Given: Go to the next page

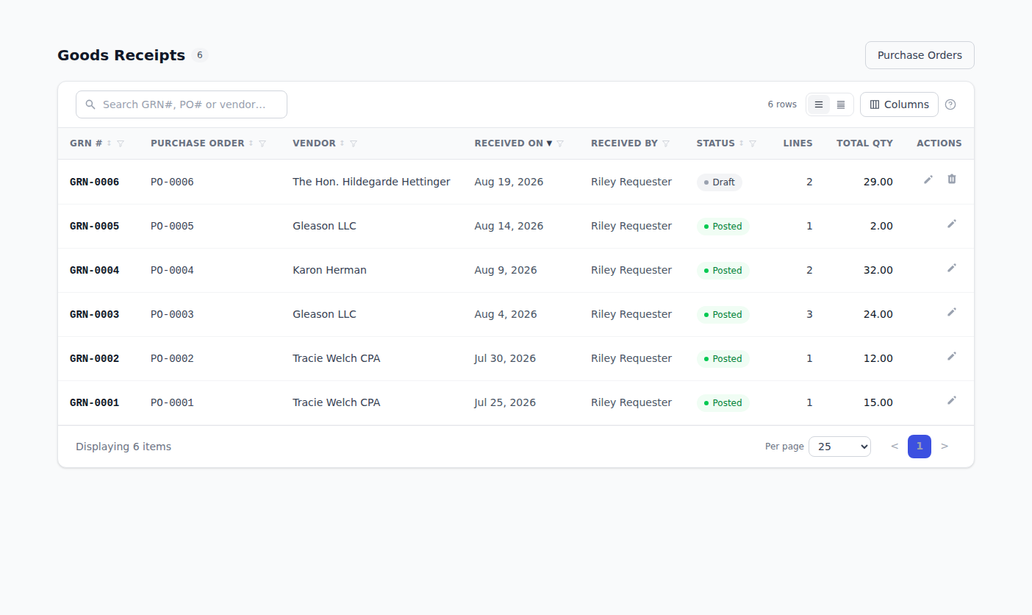Looking at the screenshot, I should click(x=945, y=447).
